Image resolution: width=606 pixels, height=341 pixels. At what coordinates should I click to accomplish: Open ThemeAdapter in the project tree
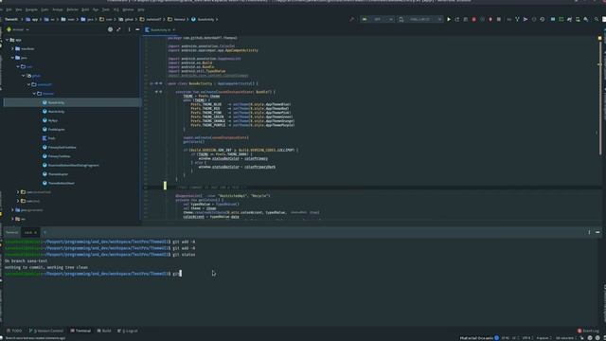click(55, 174)
